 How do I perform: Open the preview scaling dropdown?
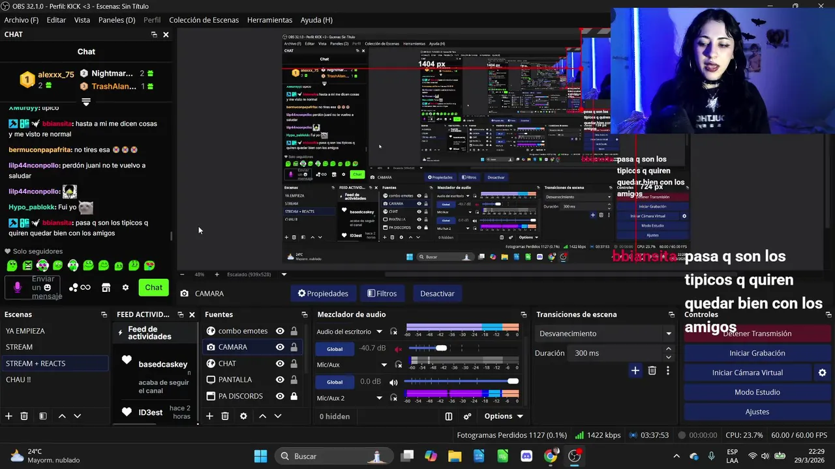tap(284, 274)
